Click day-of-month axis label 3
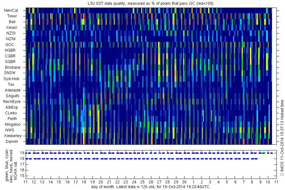Viewport: 285px width, 190px height. [210, 182]
